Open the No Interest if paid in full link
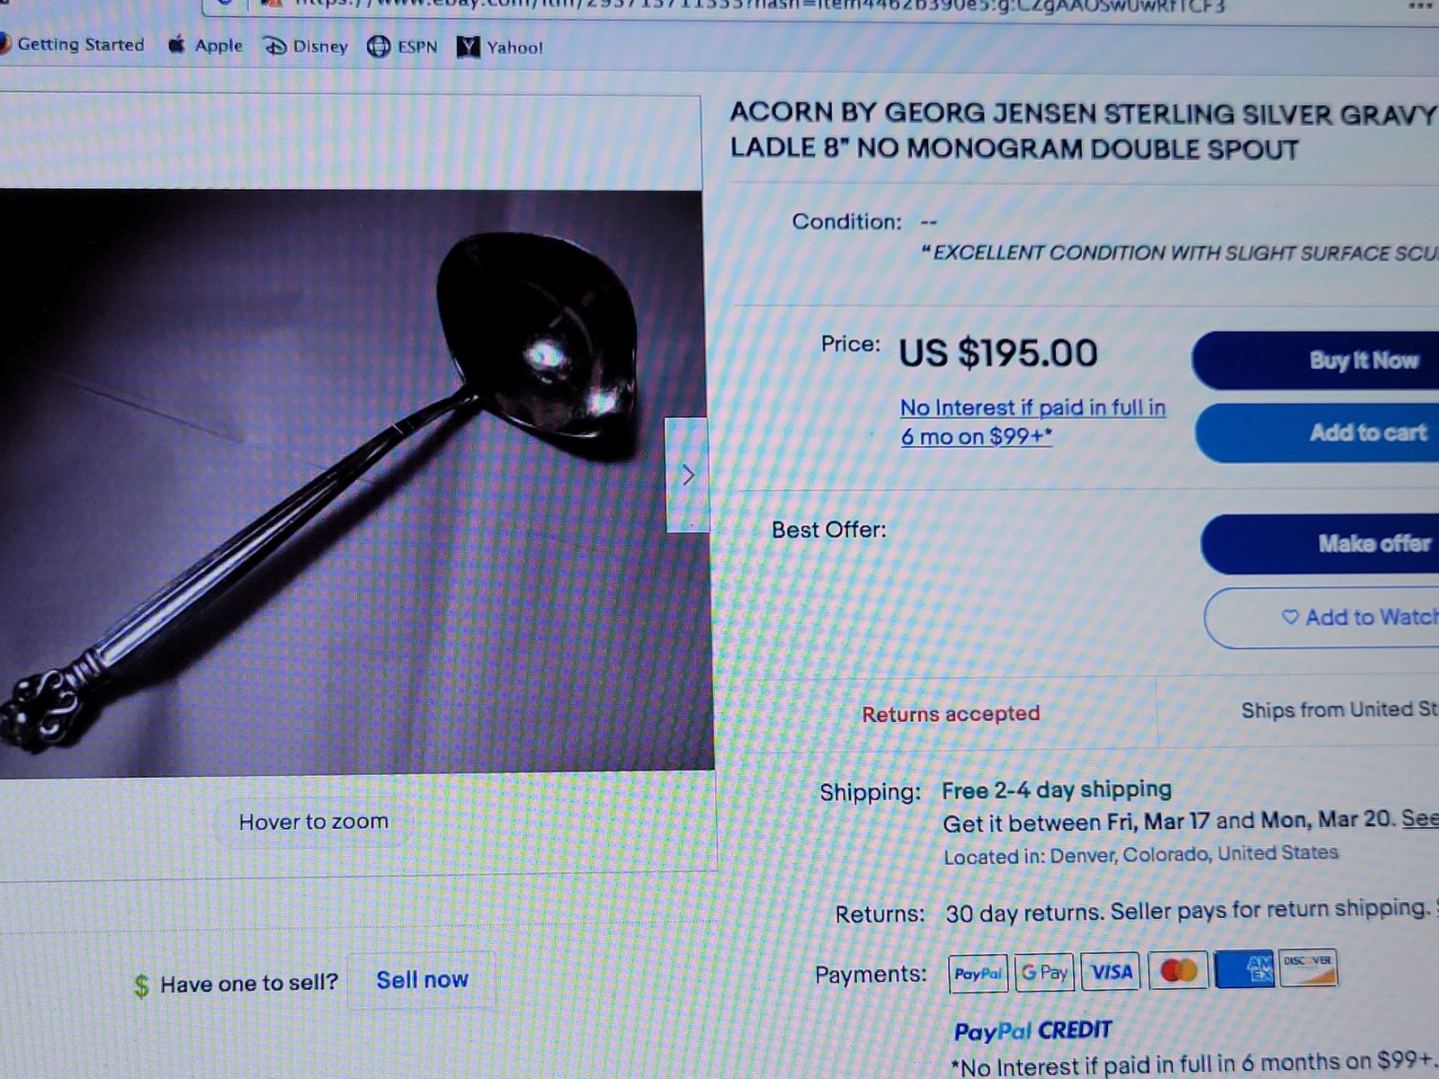Screen dimensions: 1439x1079 tap(1033, 422)
